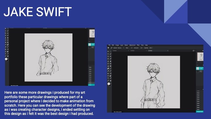Open the Variant dropdown in options bar
Image resolution: width=211 pixels, height=119 pixels.
121,48
